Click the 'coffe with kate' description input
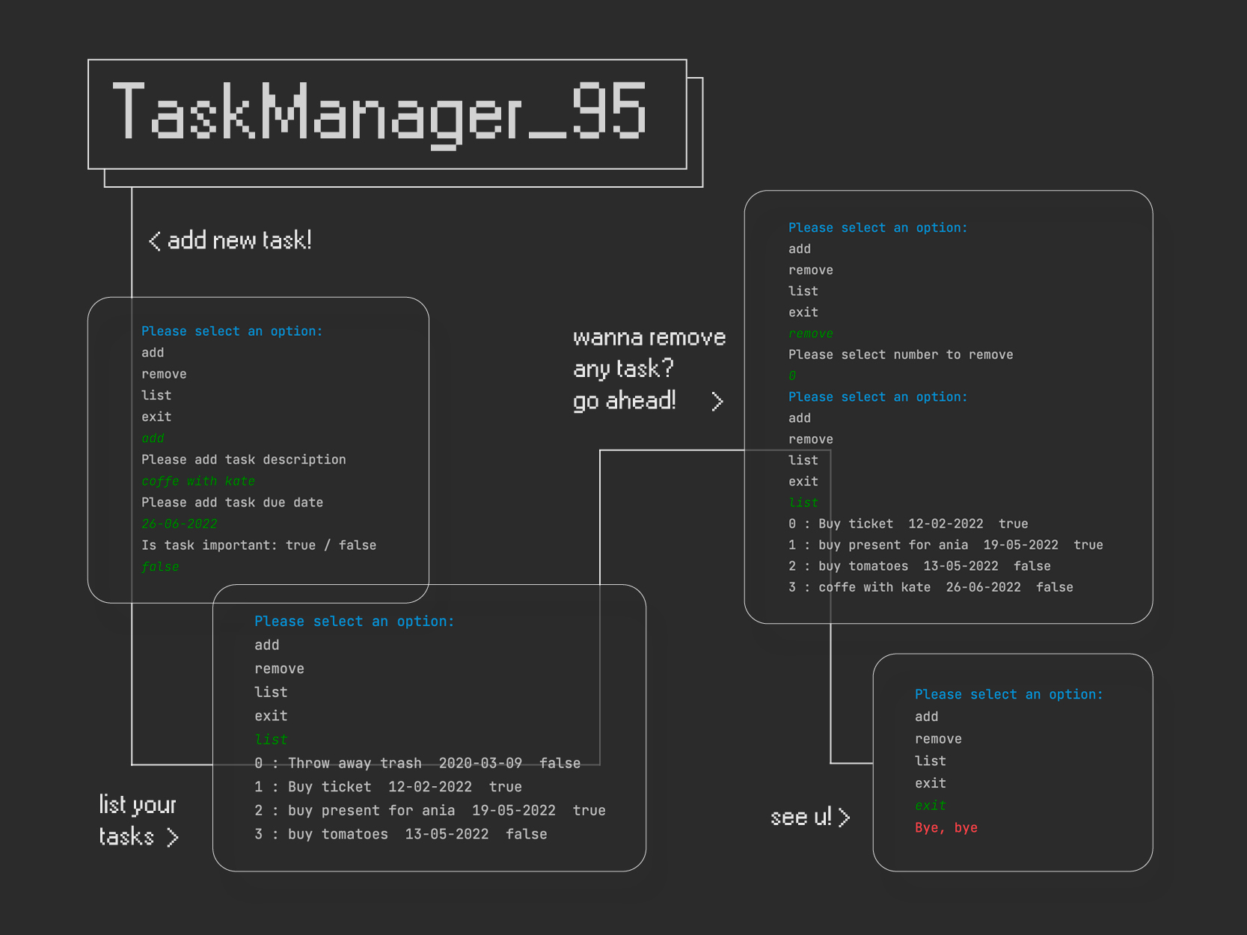Image resolution: width=1247 pixels, height=935 pixels. [x=198, y=481]
